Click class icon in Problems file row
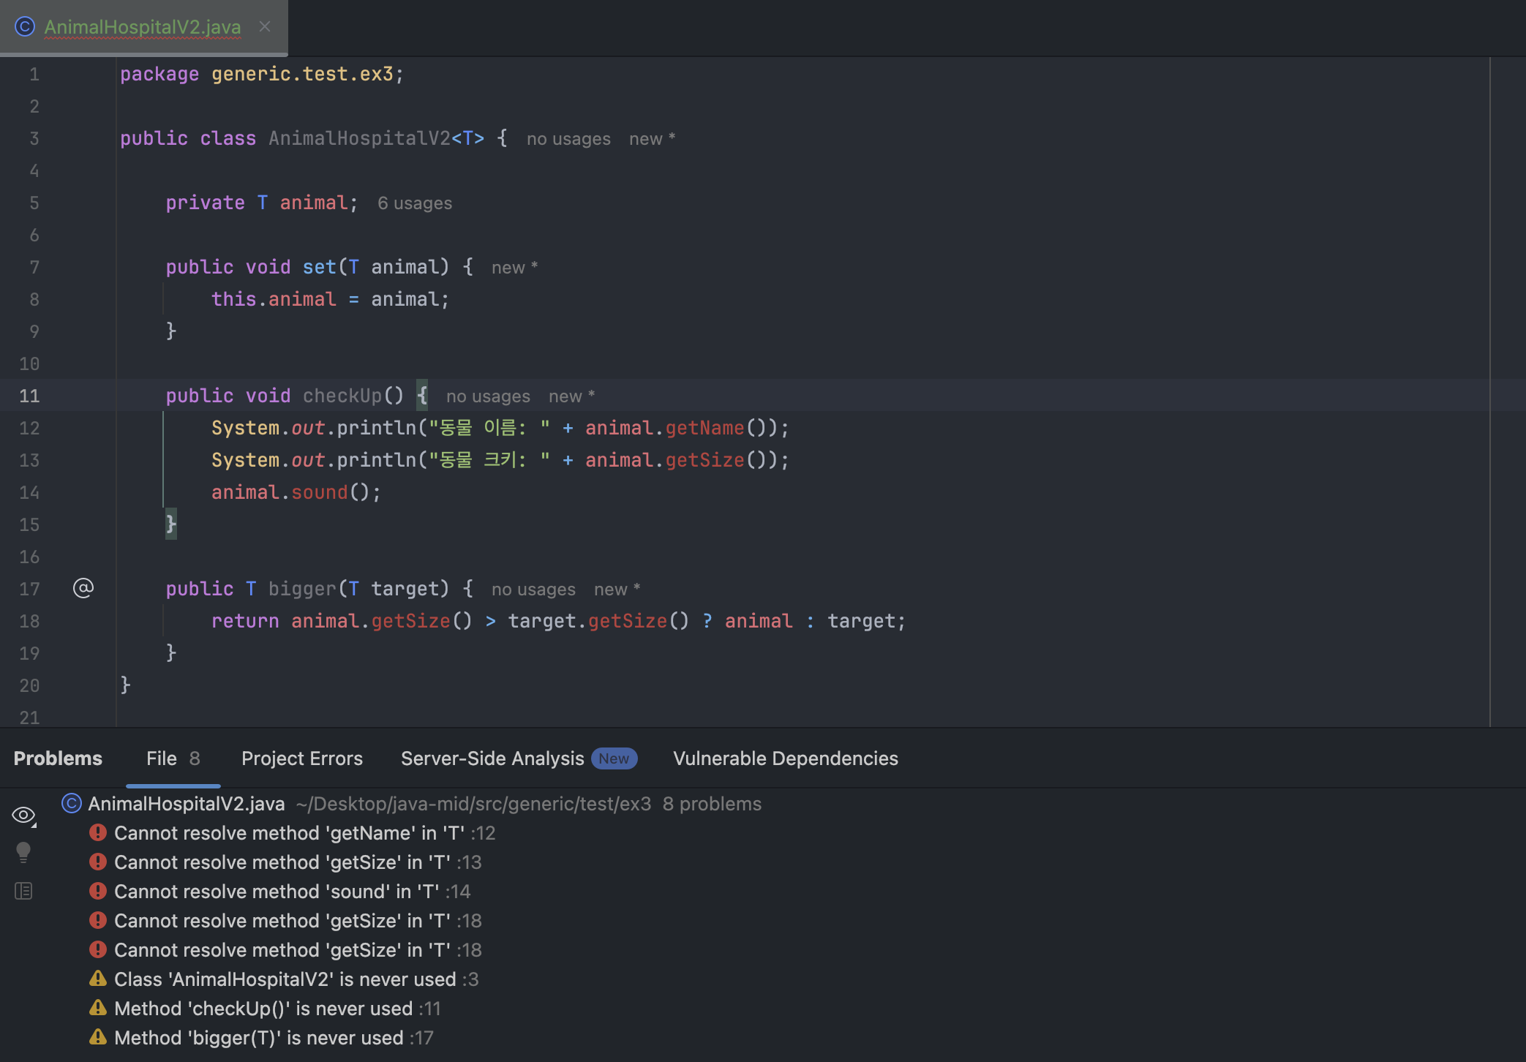This screenshot has width=1526, height=1062. pos(72,804)
